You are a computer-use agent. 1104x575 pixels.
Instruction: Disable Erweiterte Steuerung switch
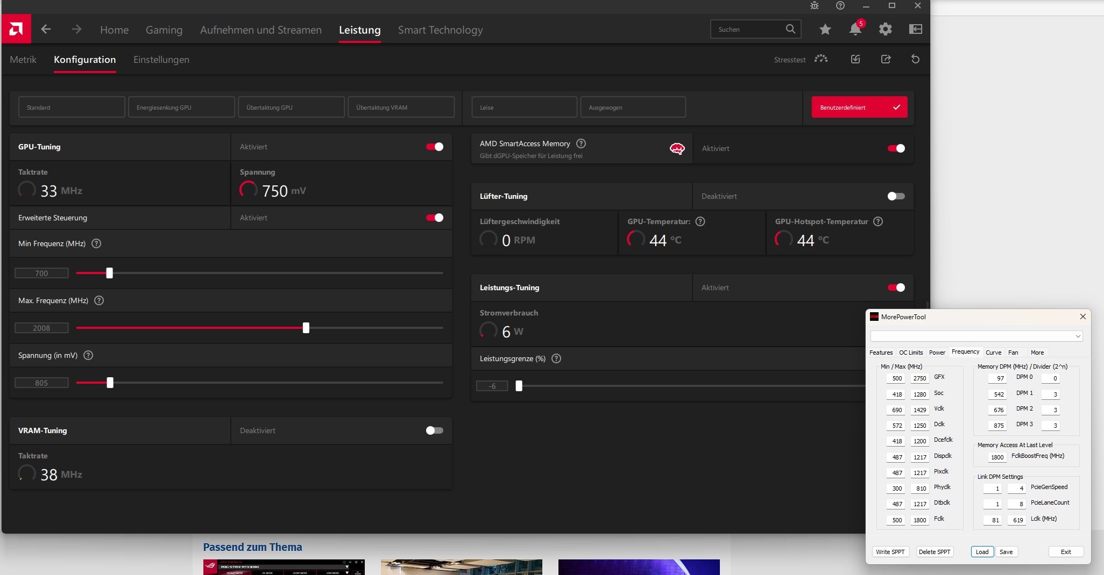point(435,218)
